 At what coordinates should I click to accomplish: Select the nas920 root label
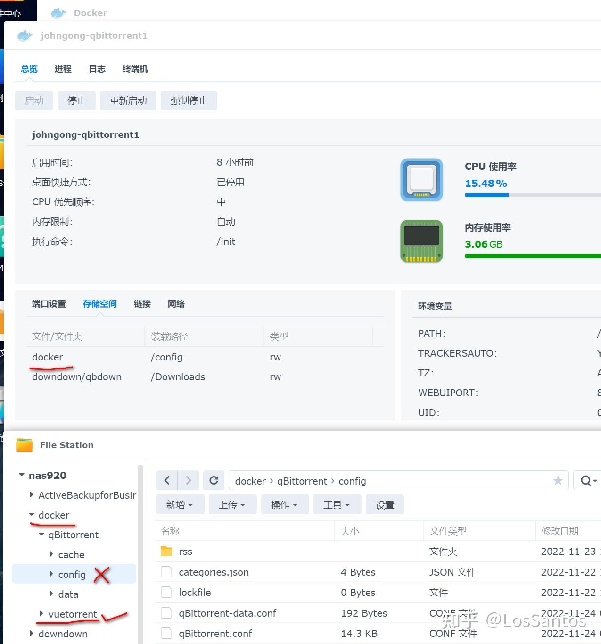(x=47, y=475)
